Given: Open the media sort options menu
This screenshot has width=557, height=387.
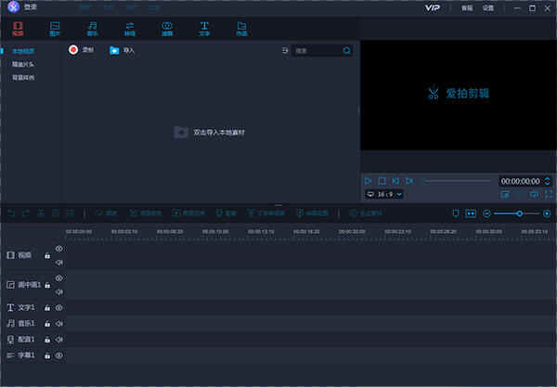Looking at the screenshot, I should [284, 50].
